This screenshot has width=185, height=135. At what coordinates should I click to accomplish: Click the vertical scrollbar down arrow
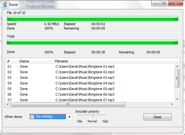(177, 99)
